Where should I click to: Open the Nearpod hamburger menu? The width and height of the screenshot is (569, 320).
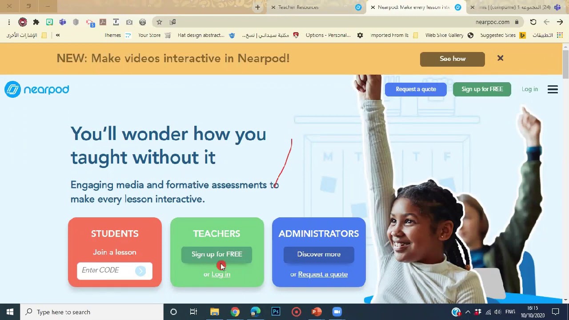pos(553,89)
